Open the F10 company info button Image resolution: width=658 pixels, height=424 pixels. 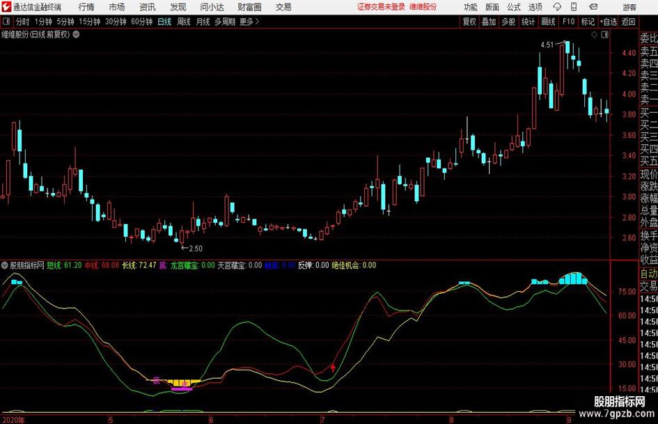(x=568, y=22)
